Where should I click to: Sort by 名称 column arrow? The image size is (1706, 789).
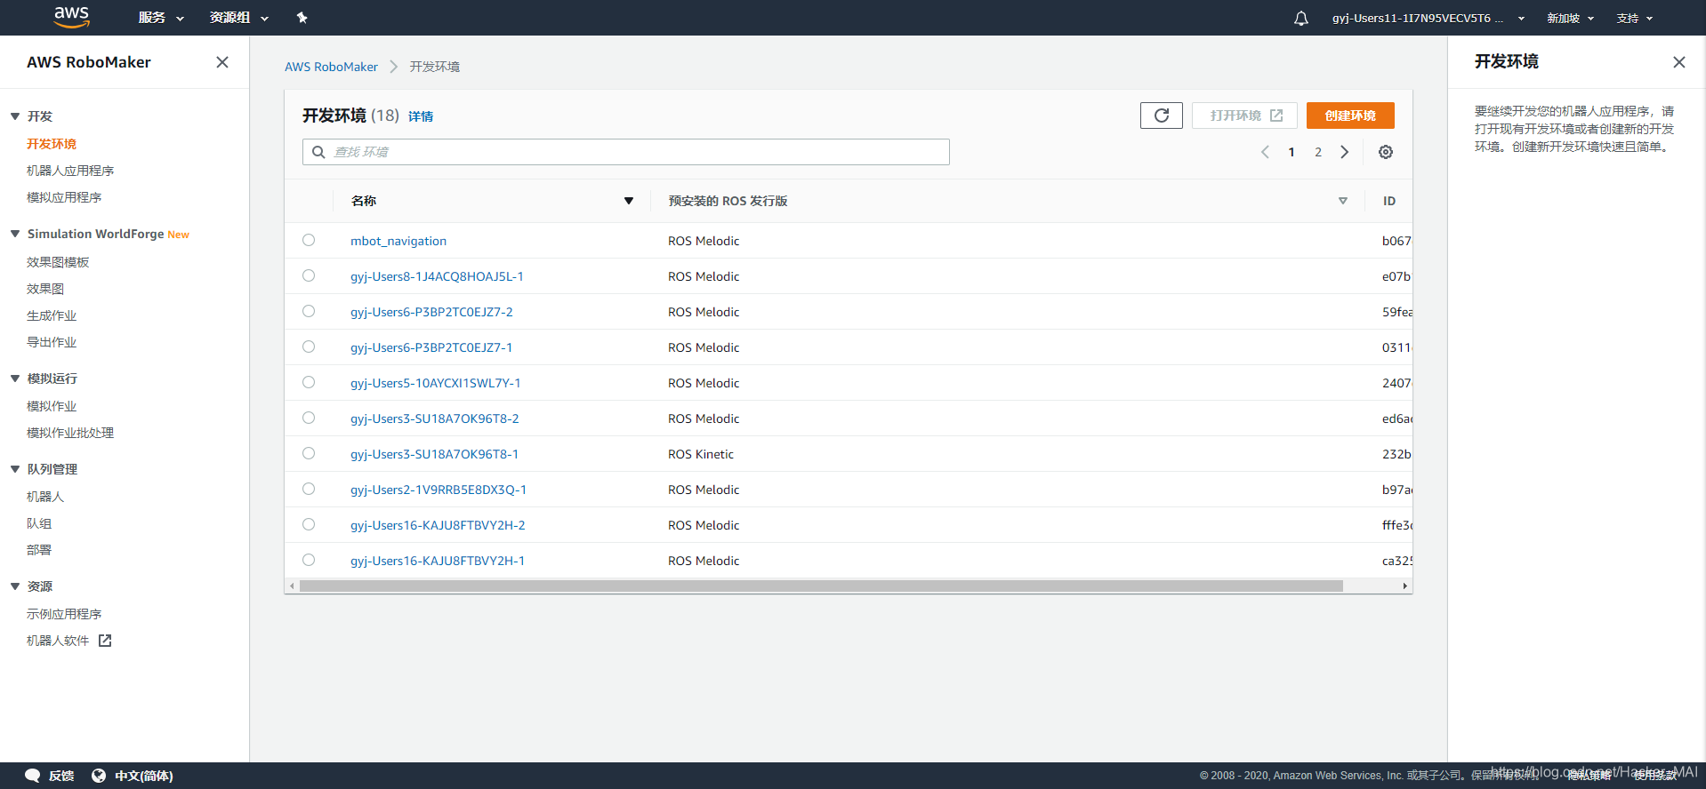pyautogui.click(x=629, y=201)
